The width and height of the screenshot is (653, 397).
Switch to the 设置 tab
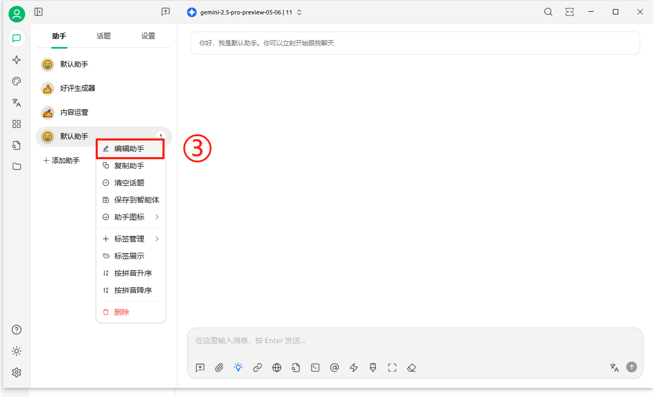[x=148, y=36]
